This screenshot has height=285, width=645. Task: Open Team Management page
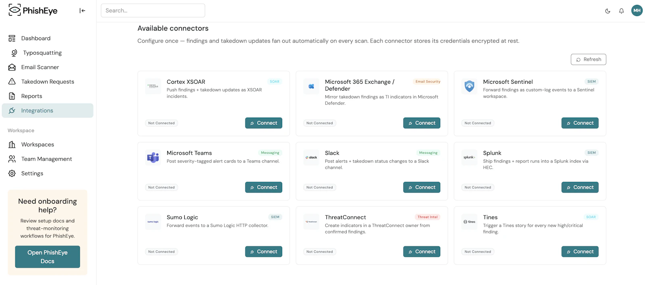pos(48,159)
